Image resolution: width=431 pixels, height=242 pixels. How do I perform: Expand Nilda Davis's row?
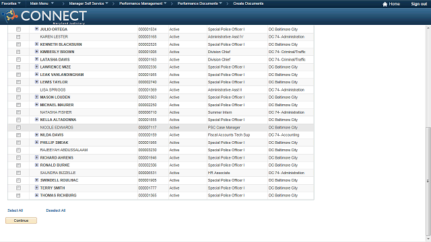(36, 134)
